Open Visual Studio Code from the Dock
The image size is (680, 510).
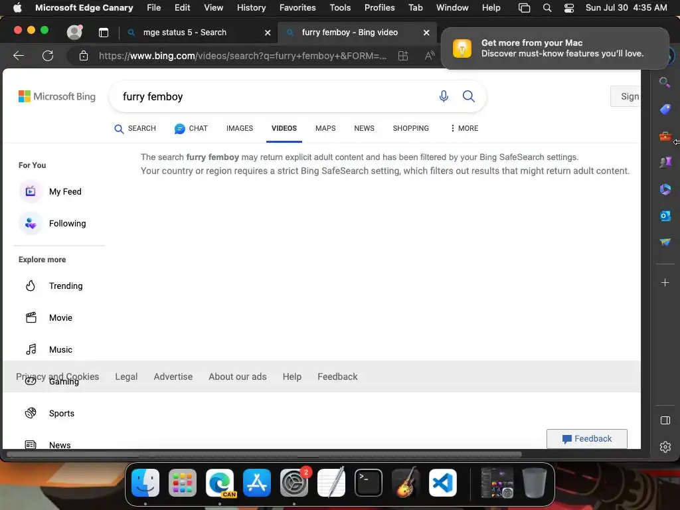pyautogui.click(x=443, y=483)
